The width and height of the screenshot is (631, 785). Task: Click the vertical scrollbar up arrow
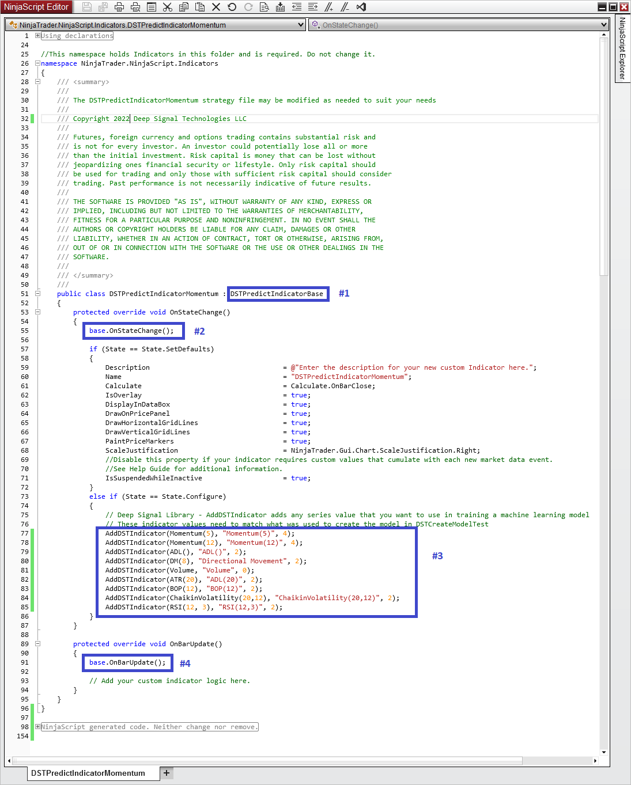click(604, 35)
